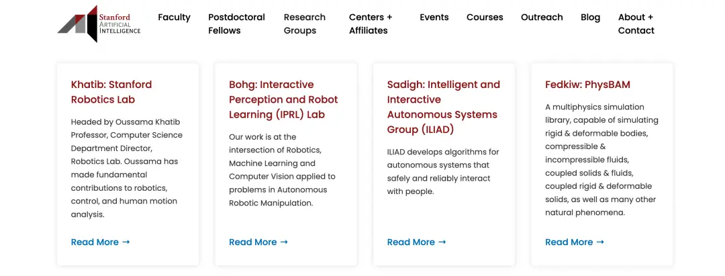This screenshot has height=276, width=725.
Task: Open Khatib: Stanford Robotics Lab heading
Action: tap(111, 92)
